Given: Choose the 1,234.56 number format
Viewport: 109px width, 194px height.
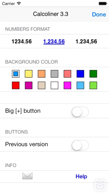Looking at the screenshot, I should tap(54, 42).
